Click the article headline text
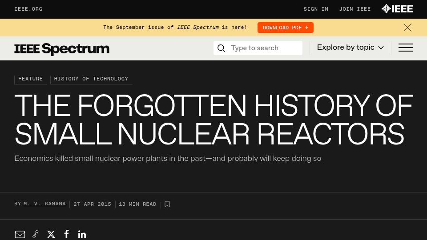 coord(213,120)
